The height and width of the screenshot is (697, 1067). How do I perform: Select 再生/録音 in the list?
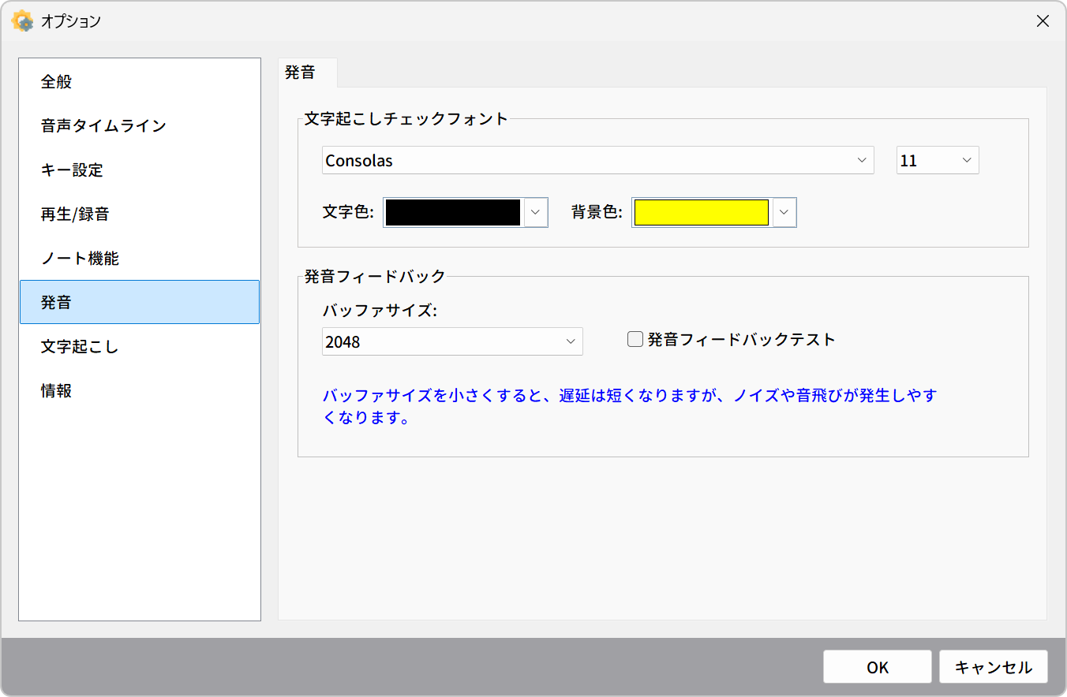coord(140,214)
